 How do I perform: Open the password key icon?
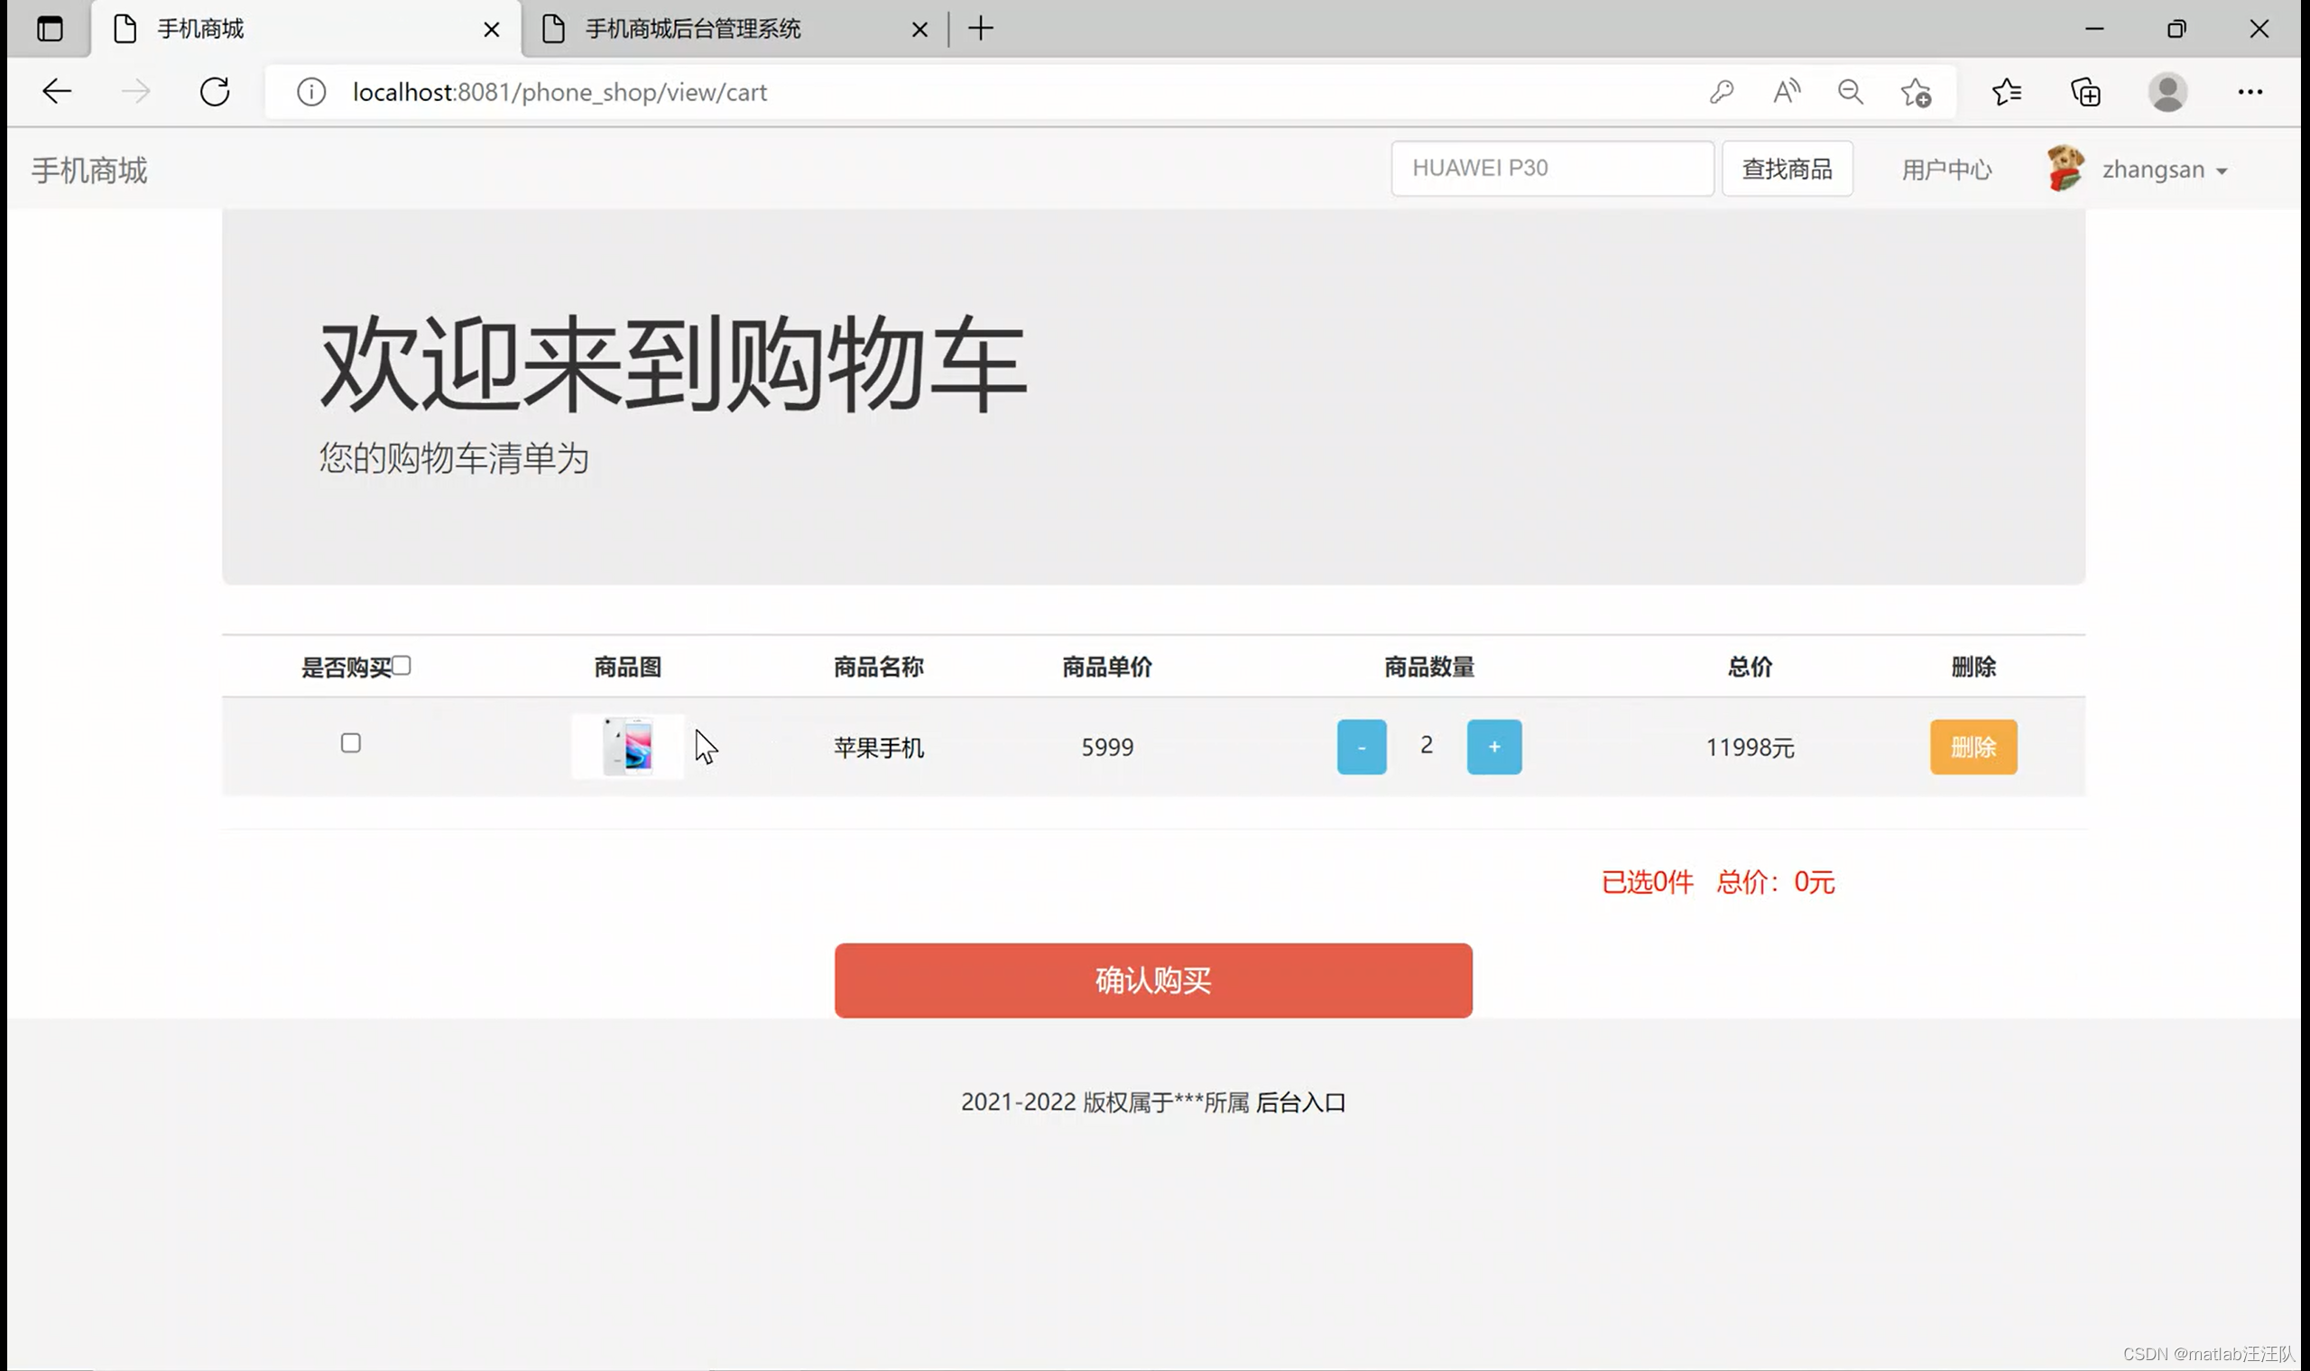(x=1721, y=91)
